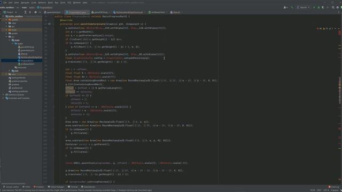Image resolution: width=342 pixels, height=192 pixels.
Task: Expand the .idea folder
Action: (6, 23)
